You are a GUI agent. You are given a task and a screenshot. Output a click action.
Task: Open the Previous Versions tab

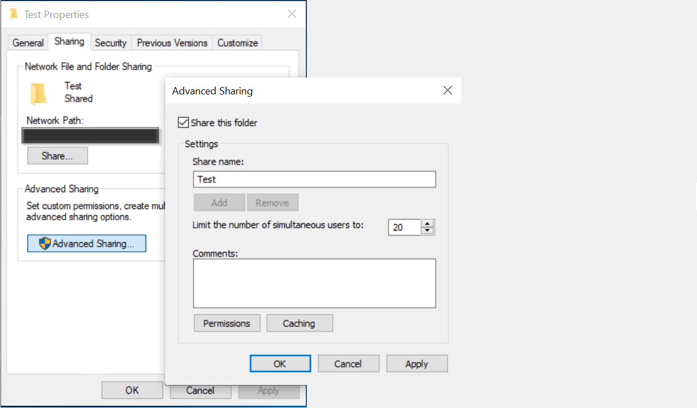coord(171,42)
